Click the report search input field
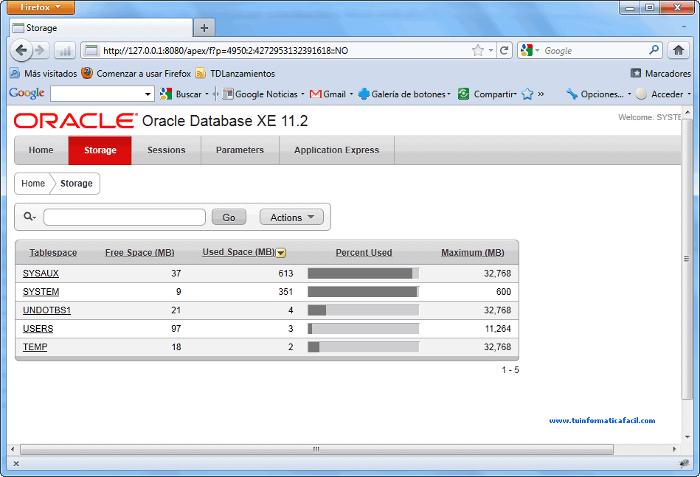 tap(125, 217)
